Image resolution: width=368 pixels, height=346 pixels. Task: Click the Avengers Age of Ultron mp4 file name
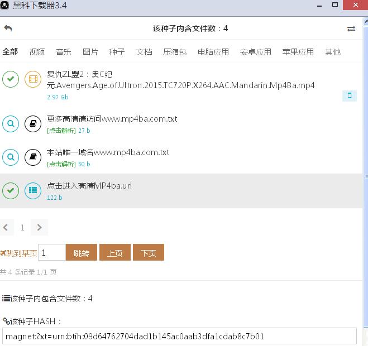[x=180, y=80]
